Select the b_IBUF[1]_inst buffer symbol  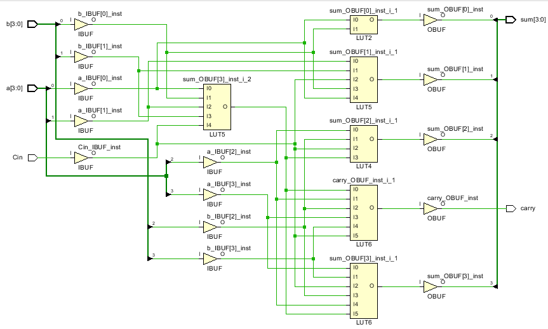81,57
